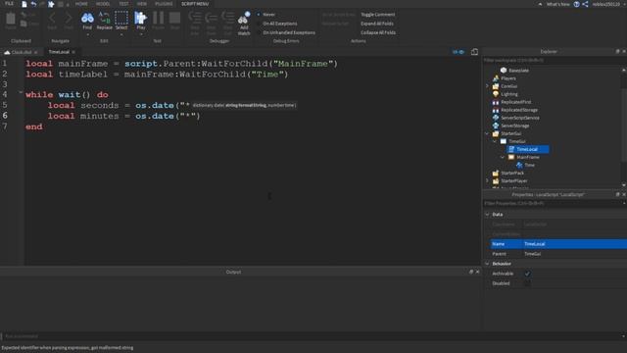This screenshot has width=627, height=353.
Task: Click the Step Out debugger icon
Action: 228,19
